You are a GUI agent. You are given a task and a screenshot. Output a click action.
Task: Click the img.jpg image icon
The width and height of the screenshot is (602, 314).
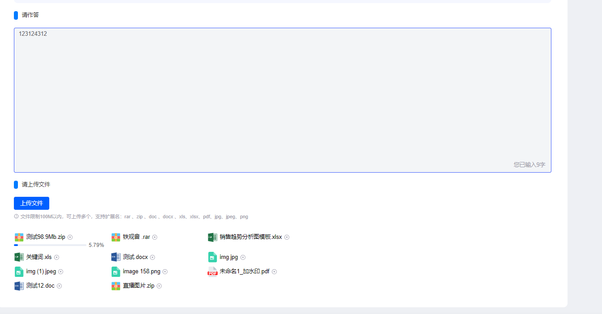(212, 257)
